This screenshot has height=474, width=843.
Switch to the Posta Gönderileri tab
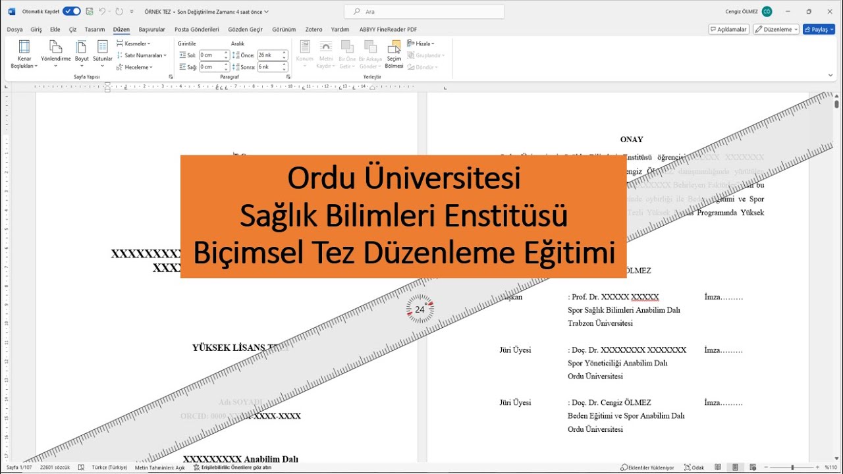coord(197,30)
